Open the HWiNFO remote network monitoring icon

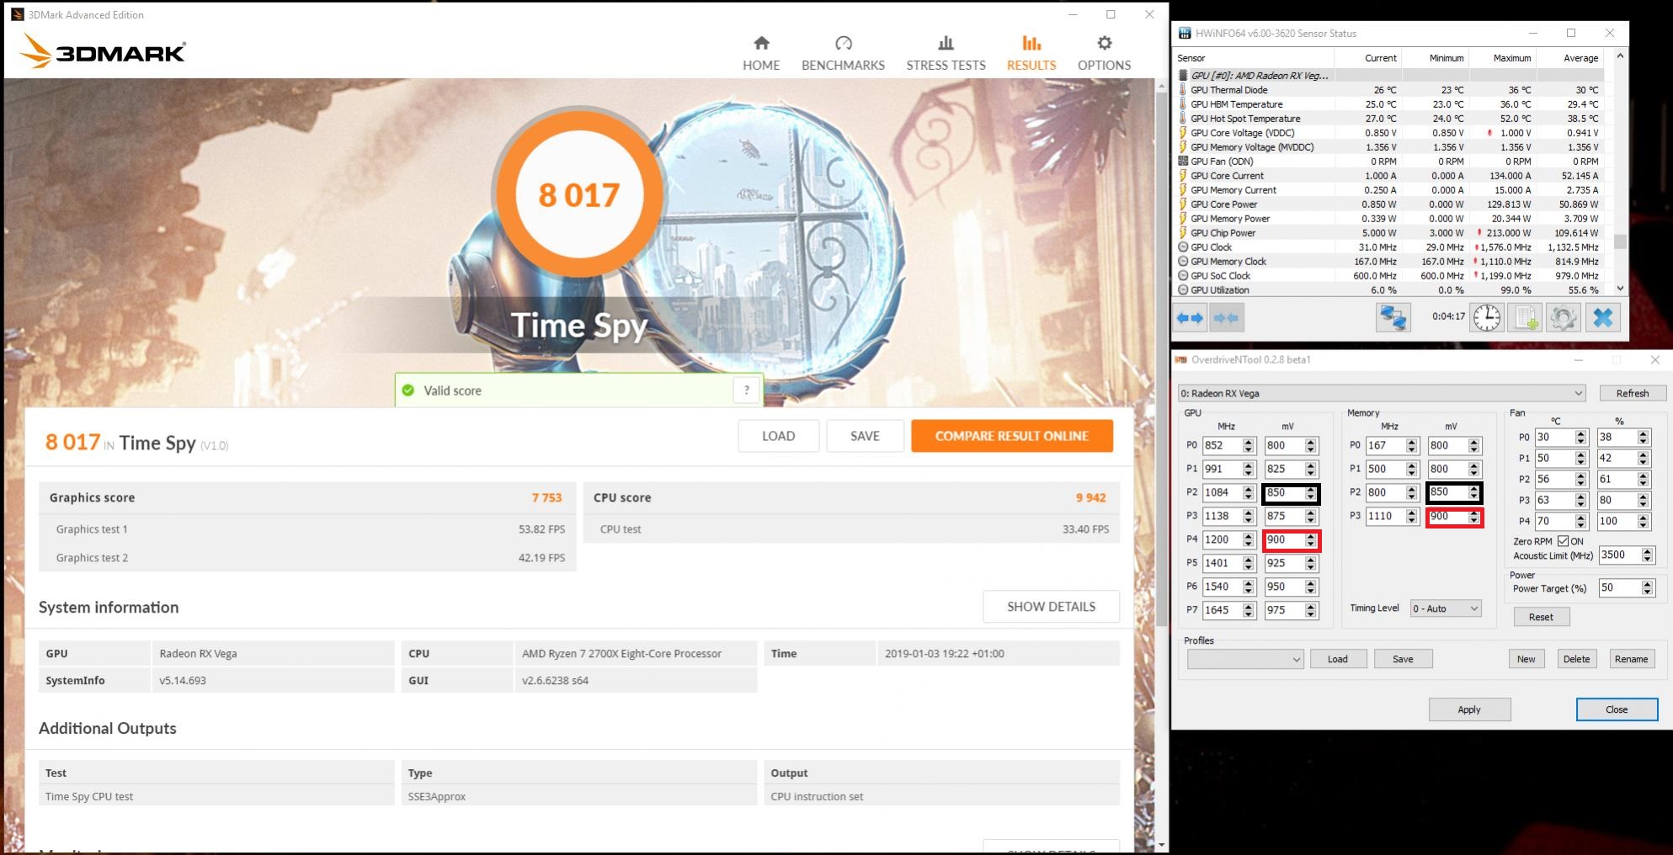(1393, 318)
